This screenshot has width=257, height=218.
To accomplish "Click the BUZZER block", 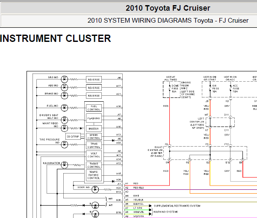I will tap(94, 129).
